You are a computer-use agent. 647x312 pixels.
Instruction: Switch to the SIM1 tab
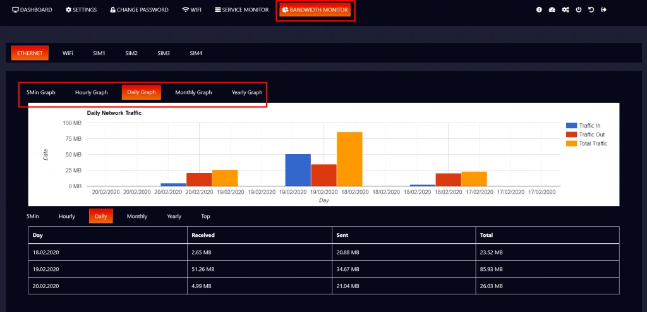(x=99, y=53)
